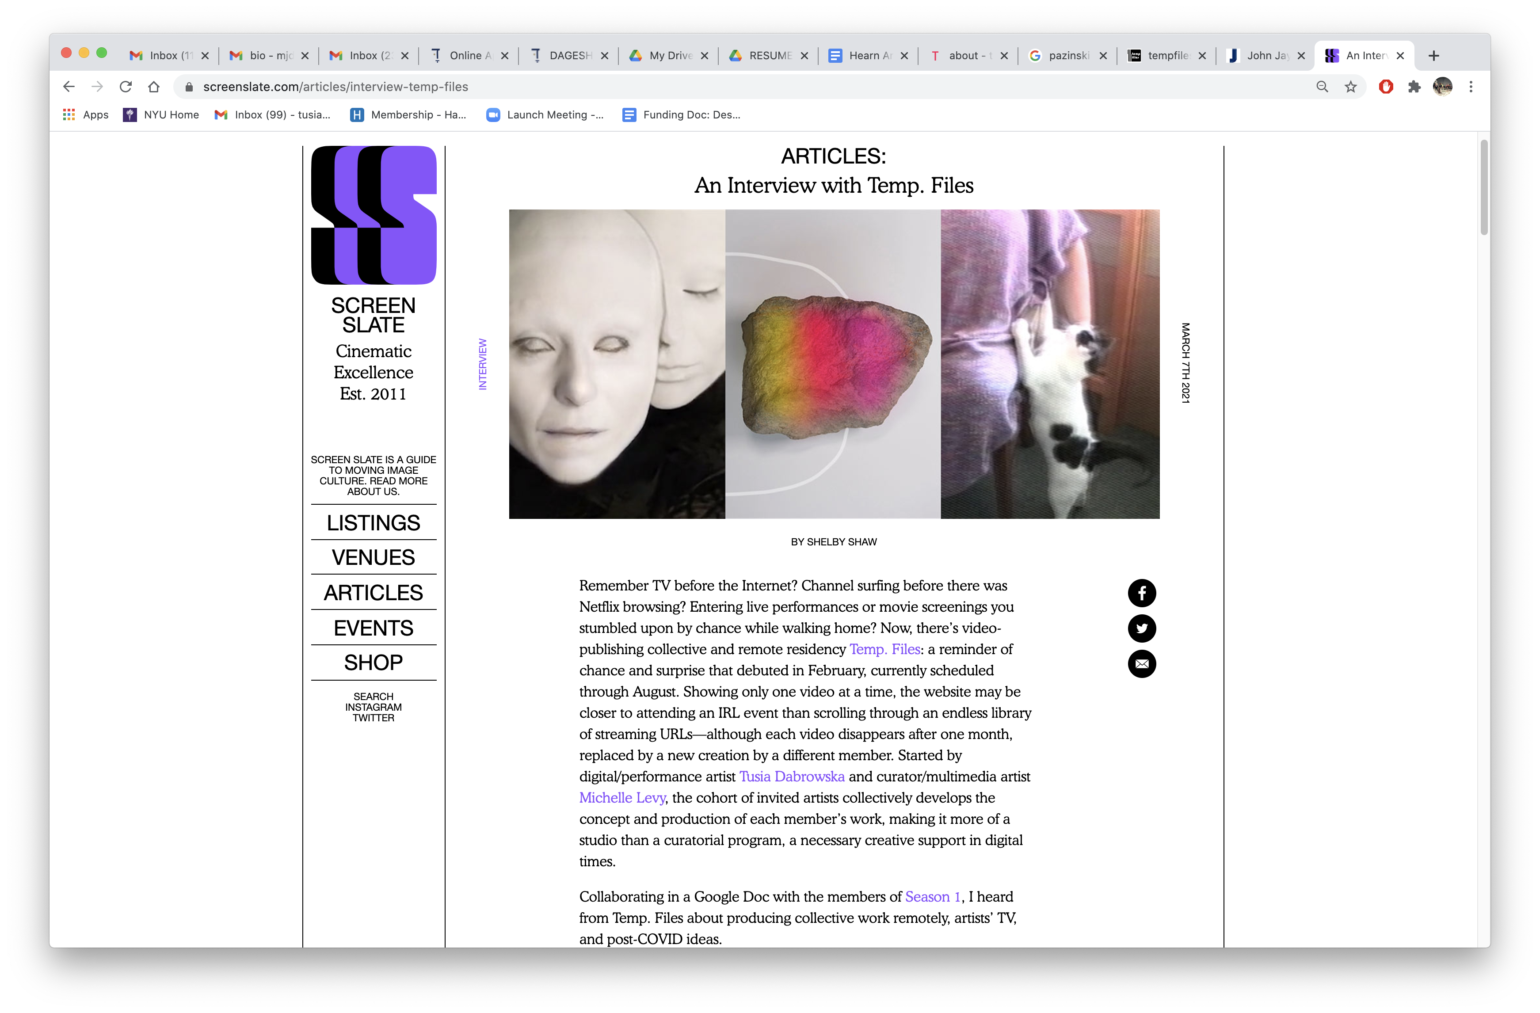
Task: Open Chrome three-dot menu
Action: coord(1471,87)
